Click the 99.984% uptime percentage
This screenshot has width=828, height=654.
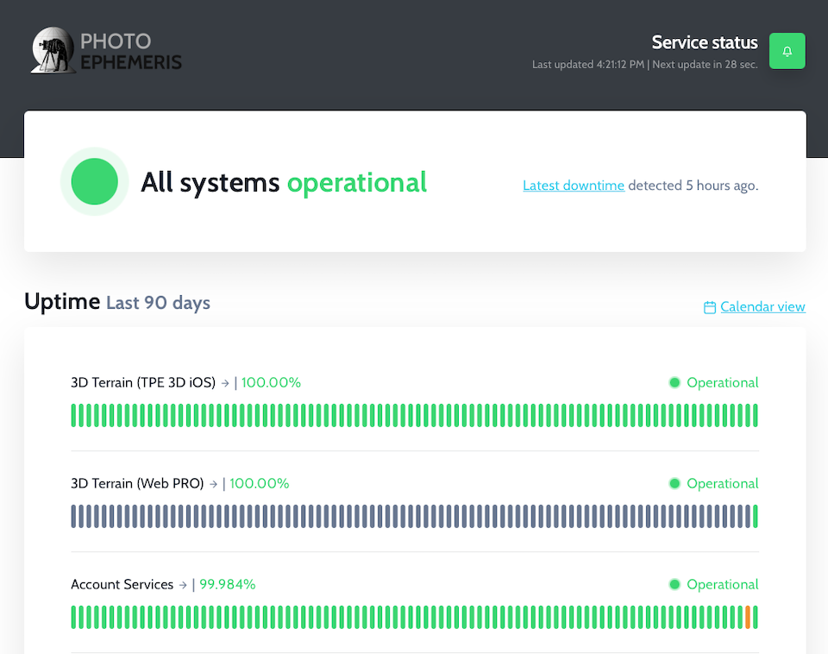pyautogui.click(x=228, y=584)
